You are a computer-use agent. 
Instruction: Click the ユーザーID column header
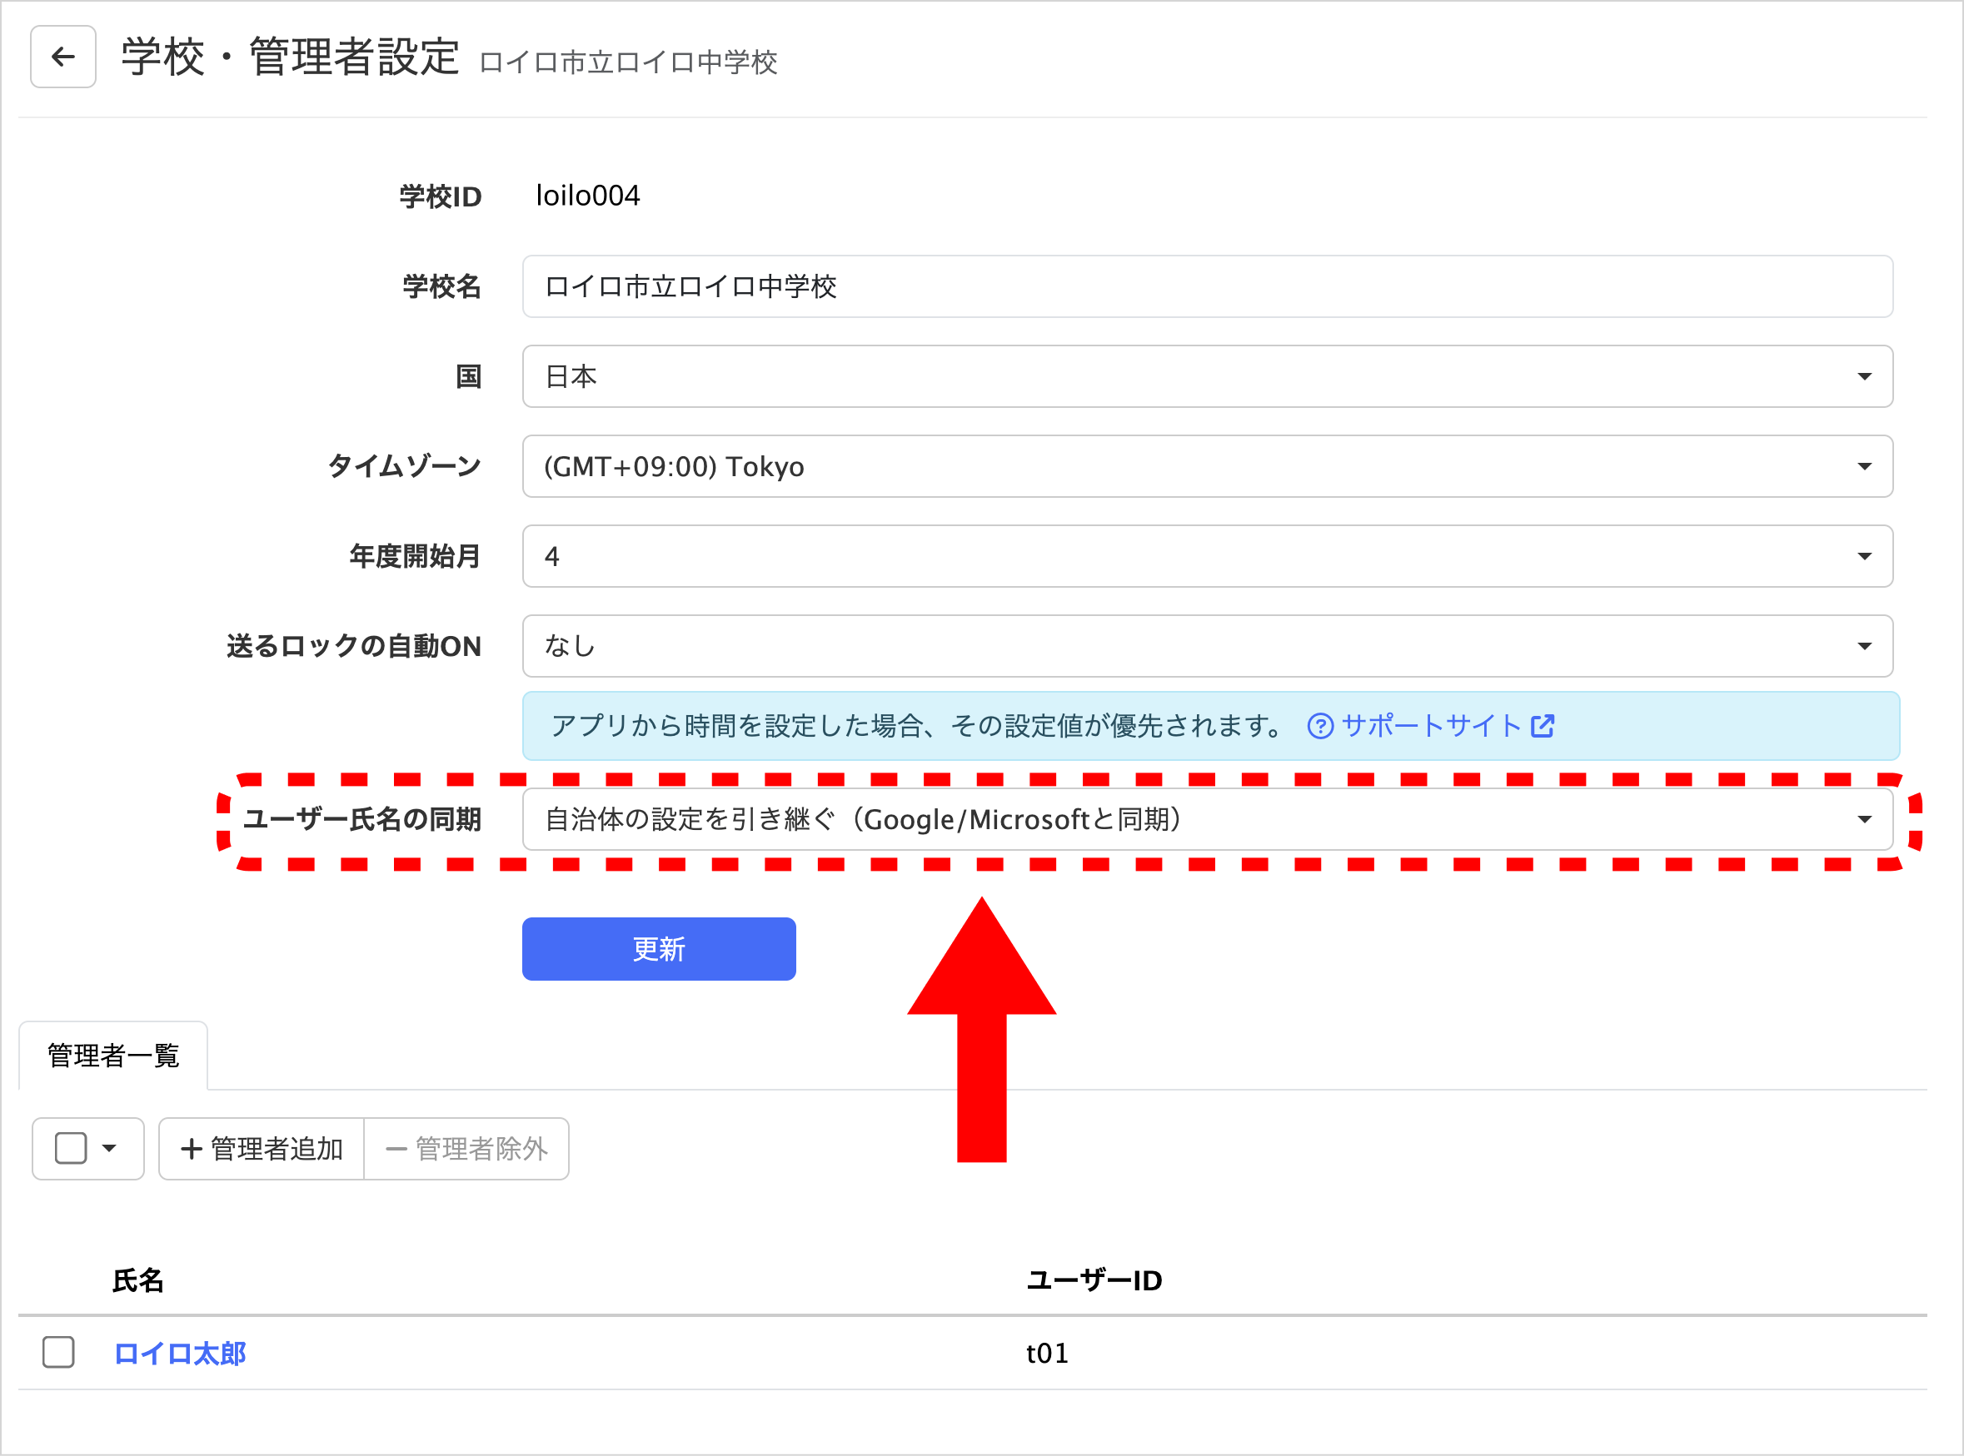[x=1094, y=1280]
